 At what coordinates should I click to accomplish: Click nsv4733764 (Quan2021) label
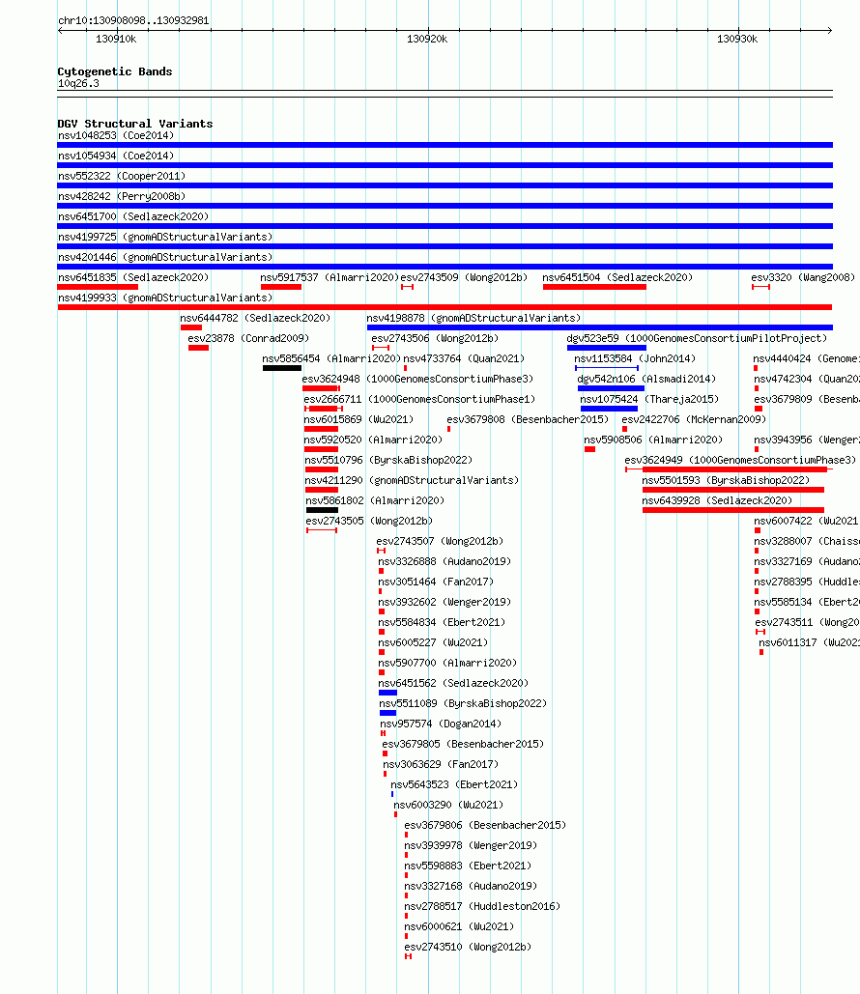click(464, 358)
